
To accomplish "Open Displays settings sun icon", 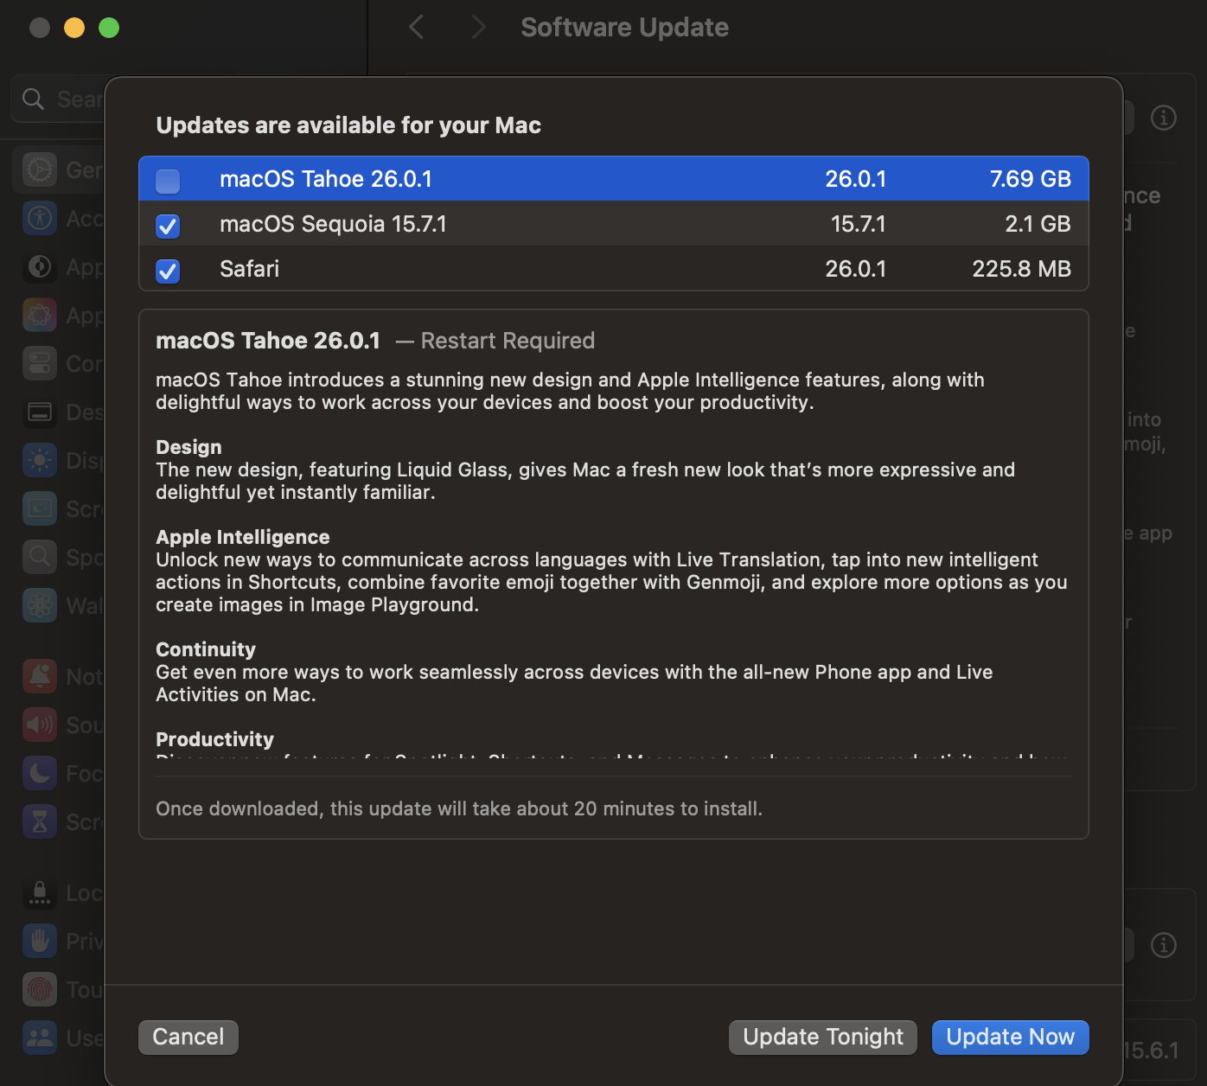I will 40,460.
